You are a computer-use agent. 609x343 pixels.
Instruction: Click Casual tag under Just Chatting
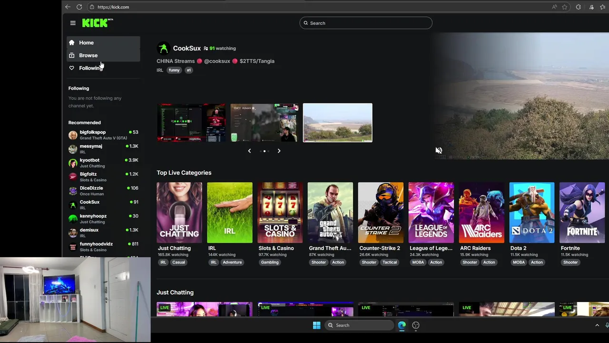tap(178, 262)
